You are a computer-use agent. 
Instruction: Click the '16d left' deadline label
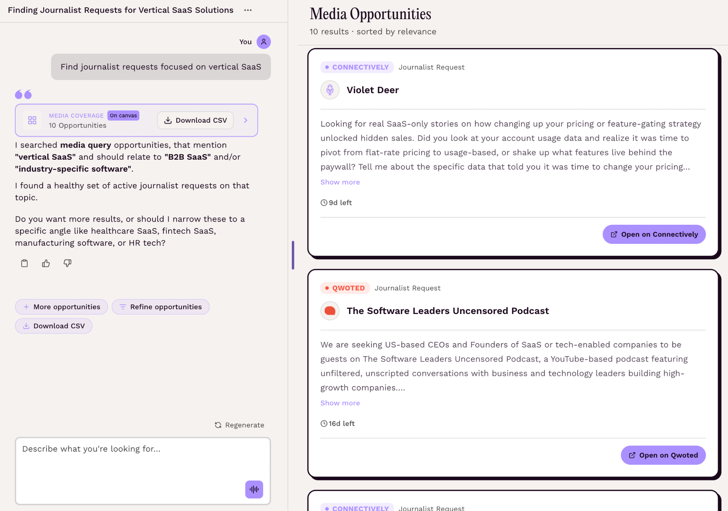(338, 424)
